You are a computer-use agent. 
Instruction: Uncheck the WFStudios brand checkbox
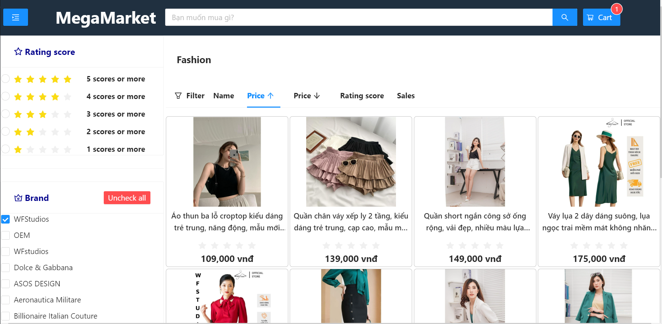[x=5, y=219]
